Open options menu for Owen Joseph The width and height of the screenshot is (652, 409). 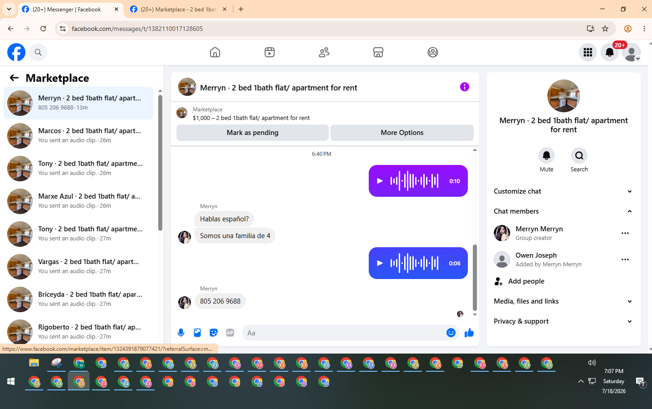click(x=625, y=259)
